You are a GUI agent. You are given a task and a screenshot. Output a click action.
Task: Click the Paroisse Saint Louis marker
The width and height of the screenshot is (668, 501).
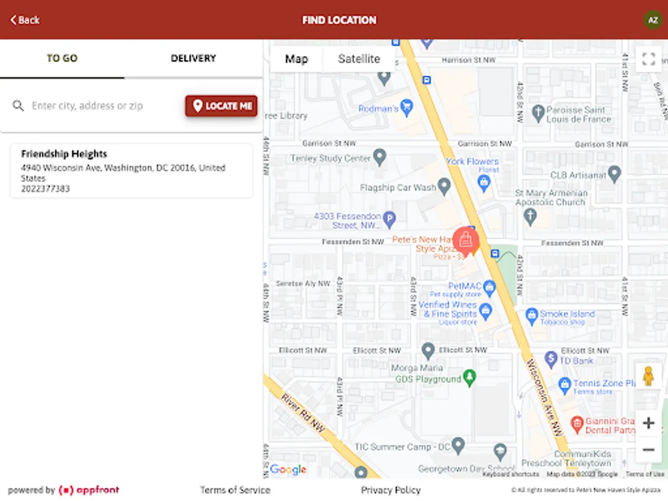tap(538, 114)
